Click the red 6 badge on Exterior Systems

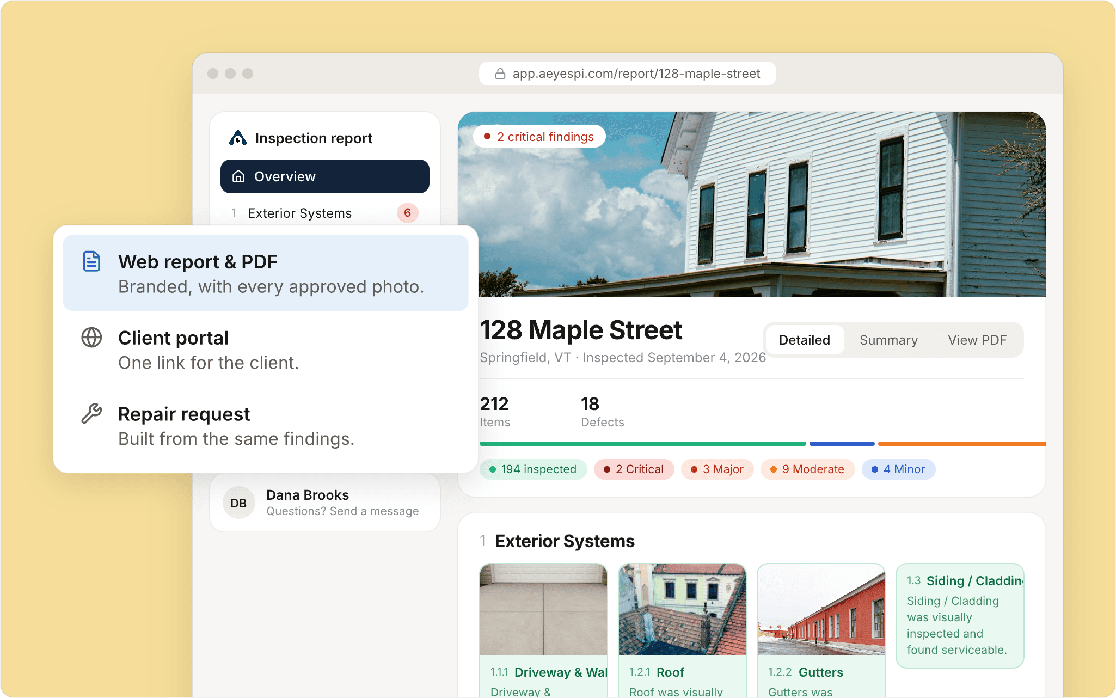(x=407, y=213)
